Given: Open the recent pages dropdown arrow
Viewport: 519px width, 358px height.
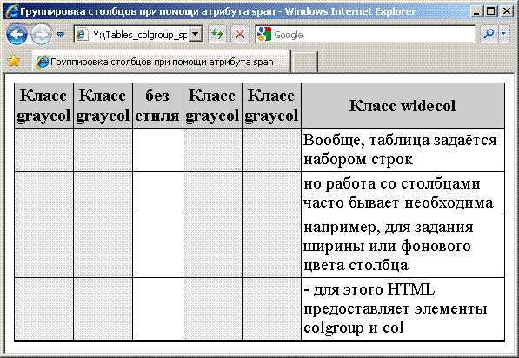Looking at the screenshot, I should coord(60,34).
